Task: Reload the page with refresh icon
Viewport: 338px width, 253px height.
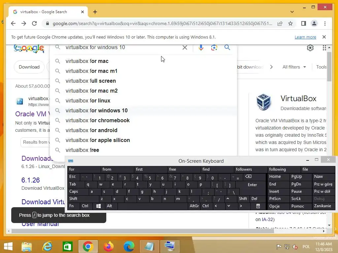Action: tap(34, 23)
